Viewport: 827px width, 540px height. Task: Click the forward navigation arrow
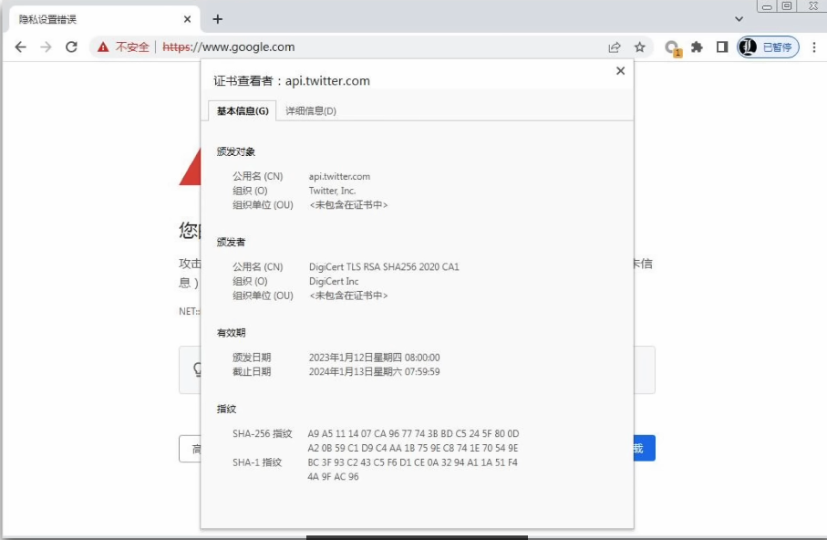46,47
